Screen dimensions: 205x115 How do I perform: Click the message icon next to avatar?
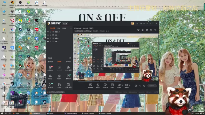tap(137, 24)
